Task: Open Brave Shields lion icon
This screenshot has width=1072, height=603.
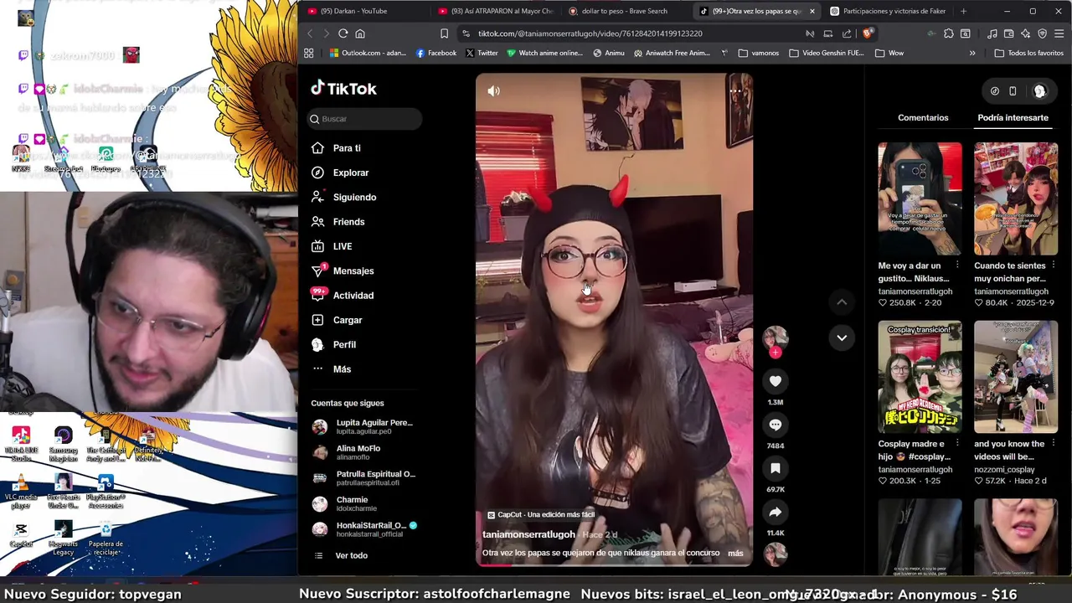Action: tap(868, 33)
